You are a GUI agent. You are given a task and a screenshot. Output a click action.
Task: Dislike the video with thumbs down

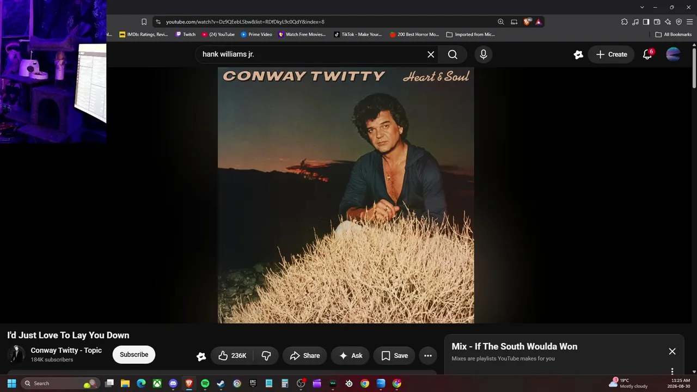[266, 356]
